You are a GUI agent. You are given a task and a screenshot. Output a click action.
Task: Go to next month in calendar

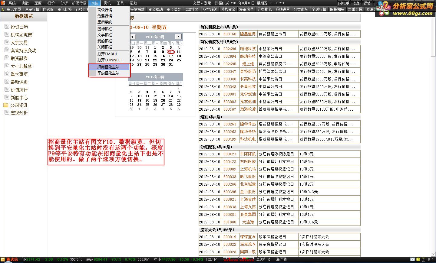coord(178,37)
